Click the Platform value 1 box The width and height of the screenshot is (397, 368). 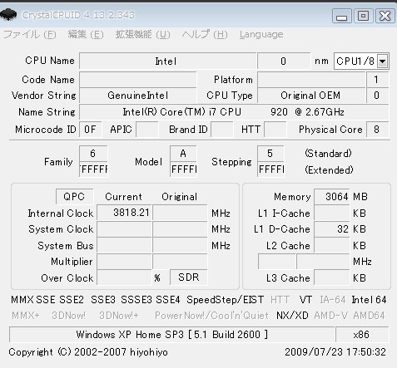pos(377,80)
